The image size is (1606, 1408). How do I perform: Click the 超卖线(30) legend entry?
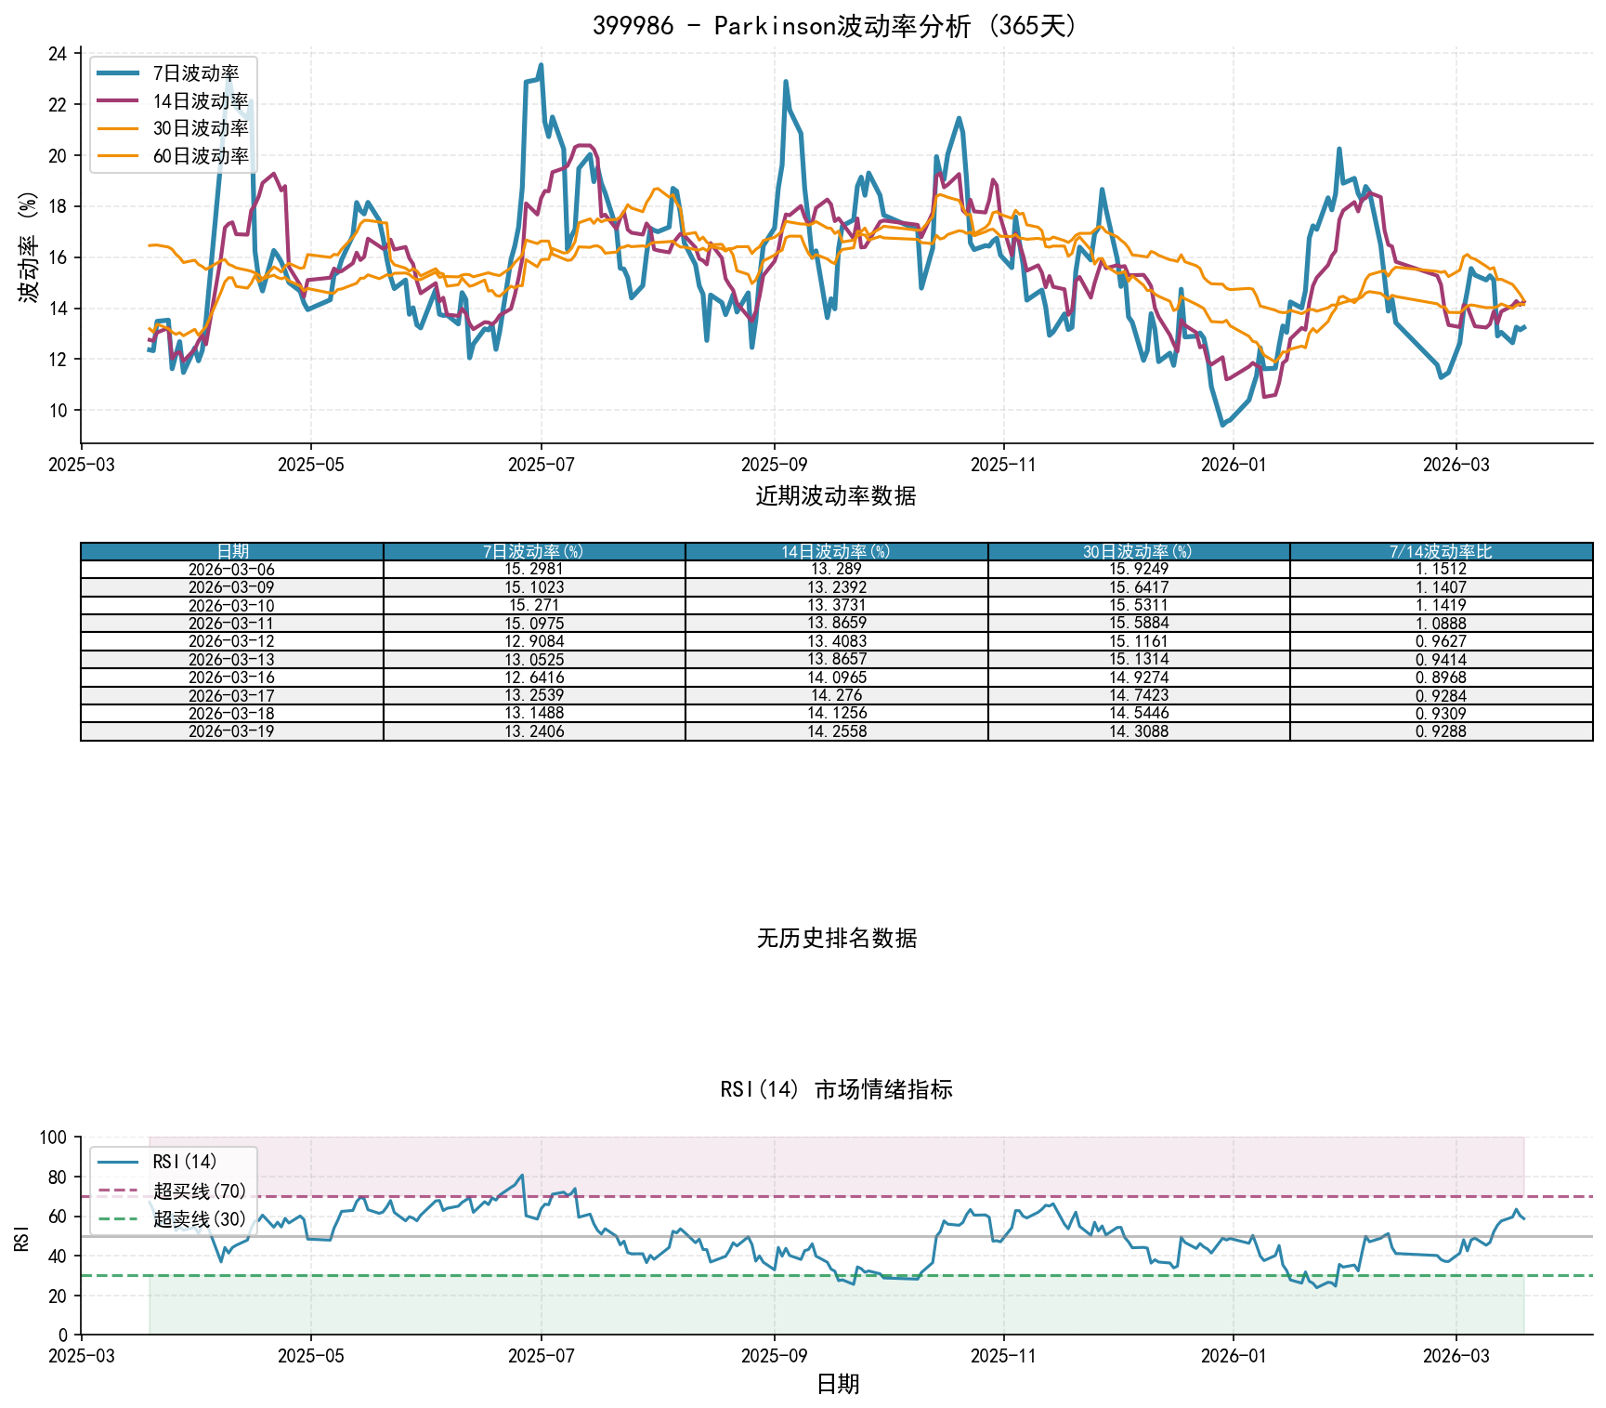199,1218
